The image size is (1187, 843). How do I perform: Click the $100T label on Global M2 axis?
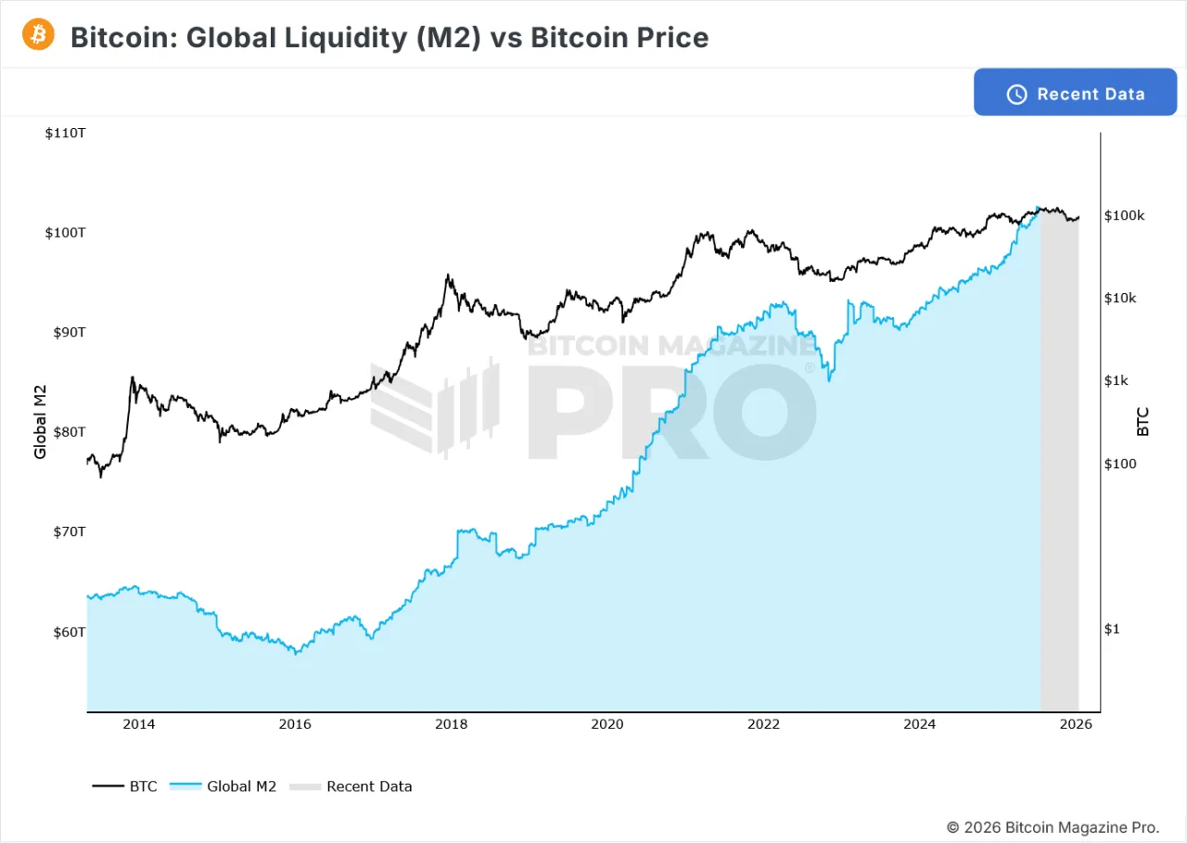click(x=65, y=232)
